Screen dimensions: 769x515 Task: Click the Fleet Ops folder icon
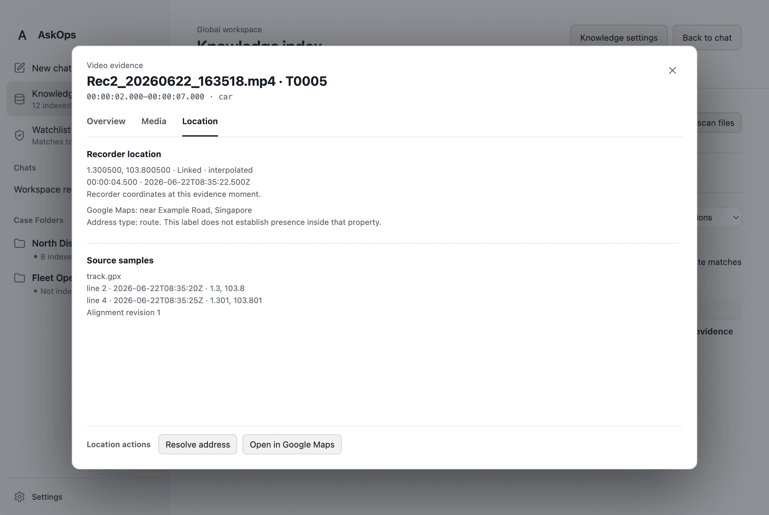pyautogui.click(x=20, y=277)
